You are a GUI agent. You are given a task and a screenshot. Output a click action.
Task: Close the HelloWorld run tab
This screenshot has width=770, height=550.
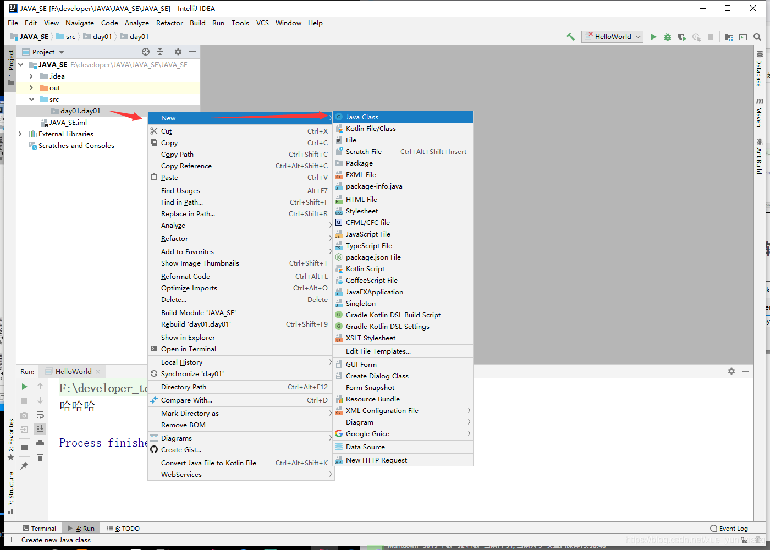tap(98, 372)
